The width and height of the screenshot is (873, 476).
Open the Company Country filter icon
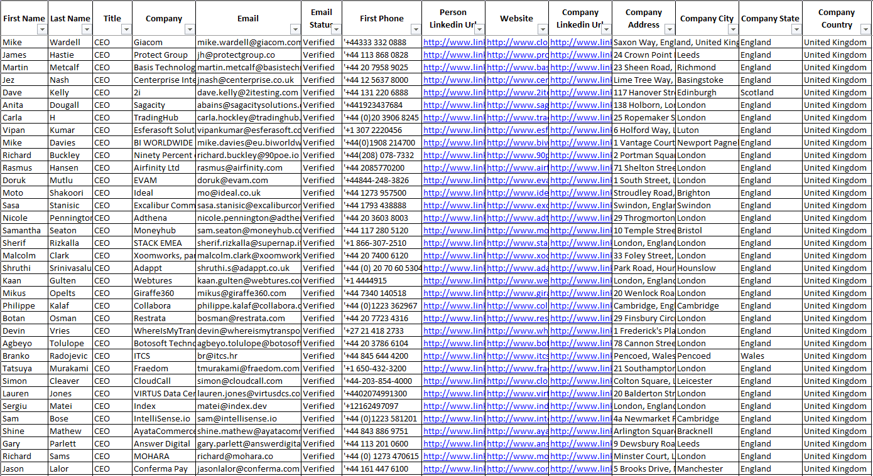pyautogui.click(x=866, y=29)
